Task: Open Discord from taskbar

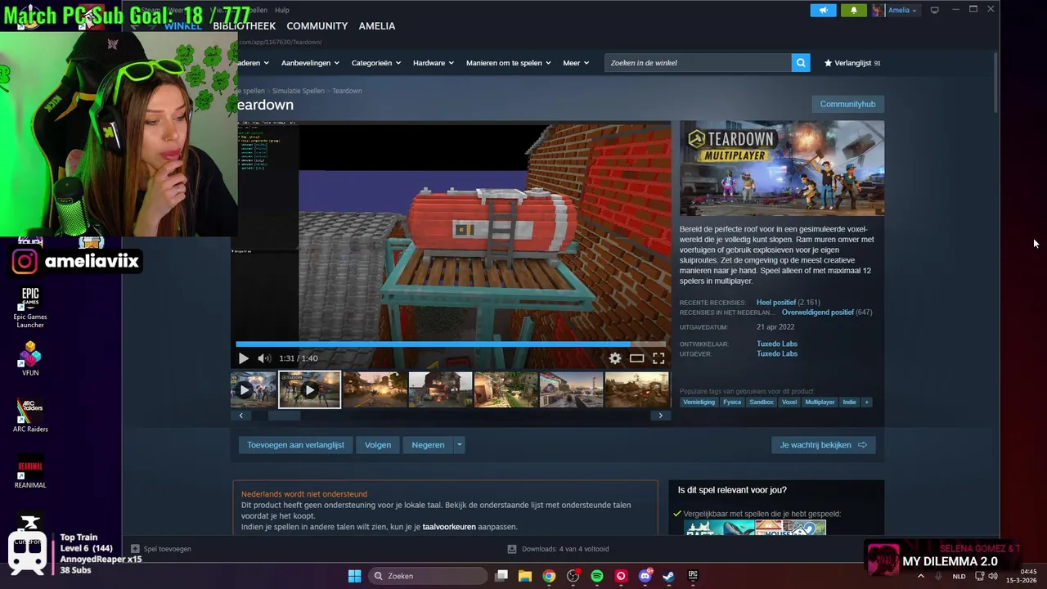Action: (645, 576)
